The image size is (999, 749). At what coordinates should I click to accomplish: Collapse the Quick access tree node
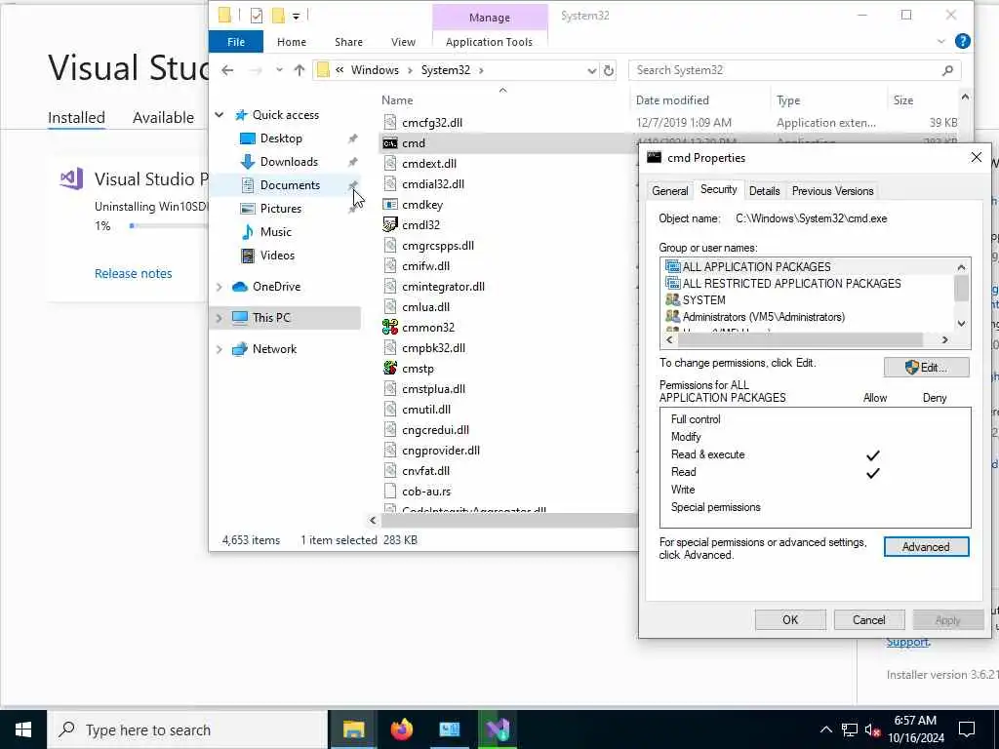click(x=220, y=115)
